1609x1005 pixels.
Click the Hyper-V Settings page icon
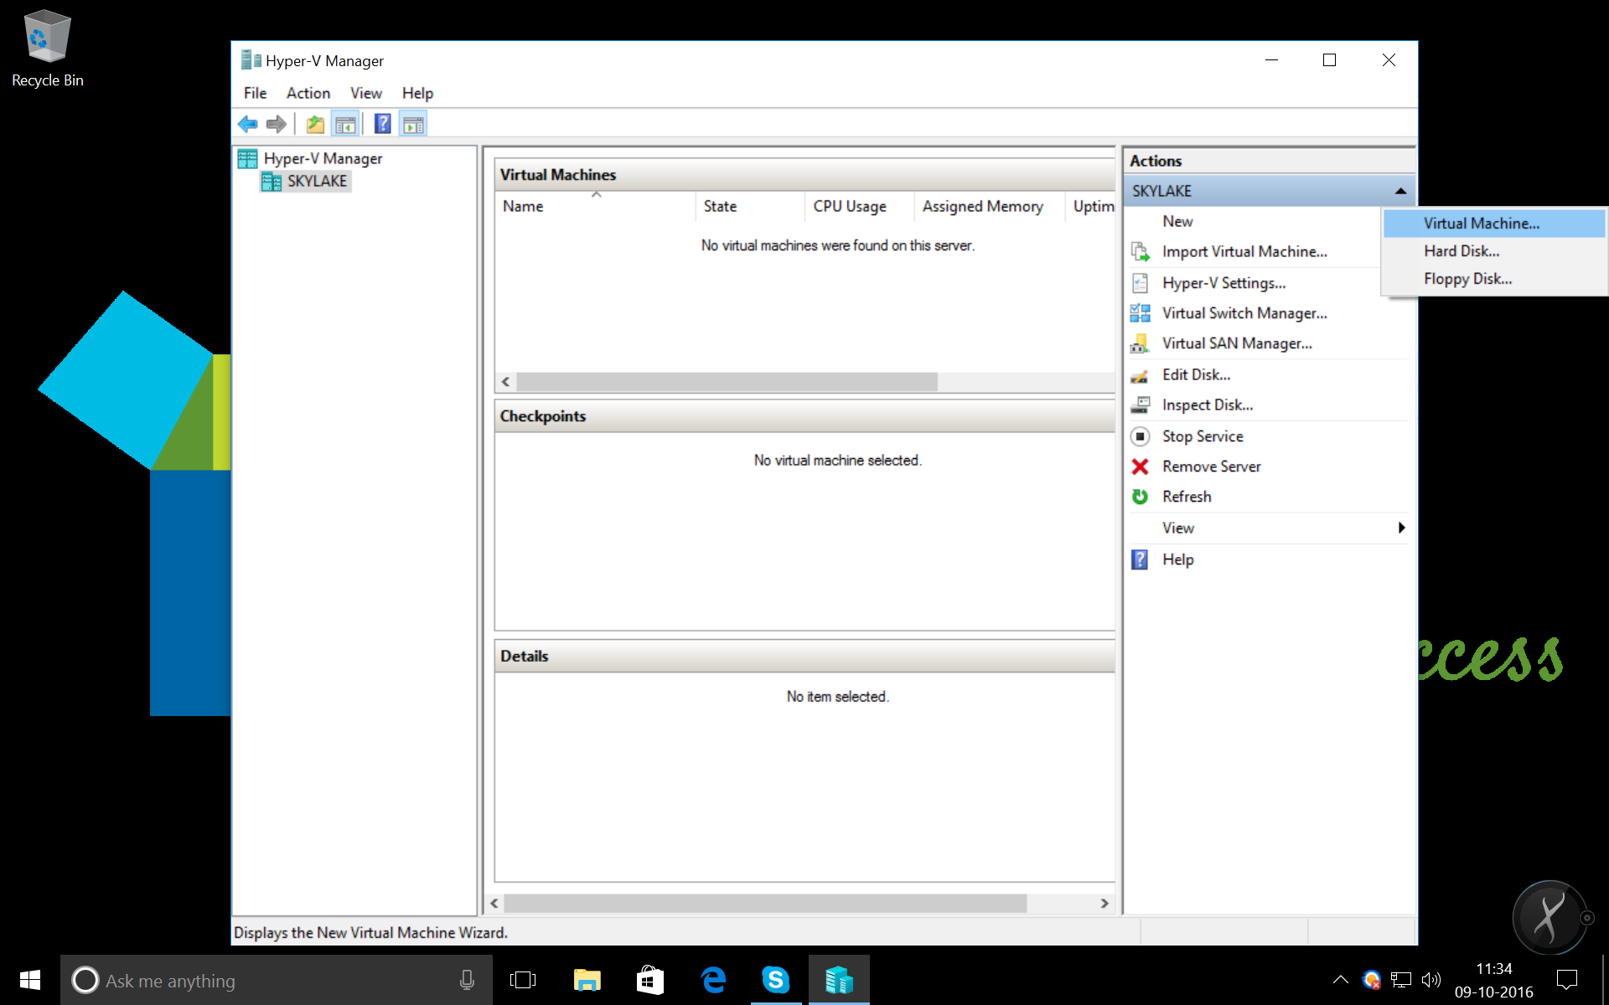[x=1140, y=283]
